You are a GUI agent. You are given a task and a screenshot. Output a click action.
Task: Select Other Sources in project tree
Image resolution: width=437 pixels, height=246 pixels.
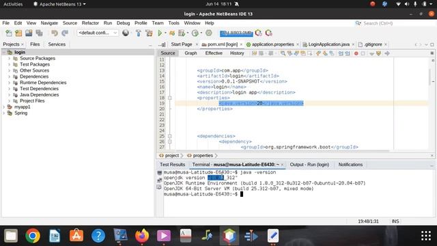pyautogui.click(x=34, y=70)
